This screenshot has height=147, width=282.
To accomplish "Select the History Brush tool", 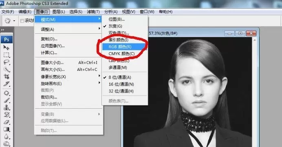I will pos(7,115).
